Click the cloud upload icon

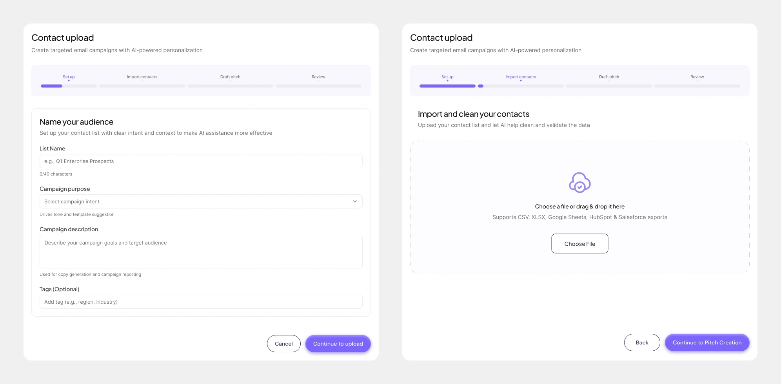pyautogui.click(x=579, y=183)
